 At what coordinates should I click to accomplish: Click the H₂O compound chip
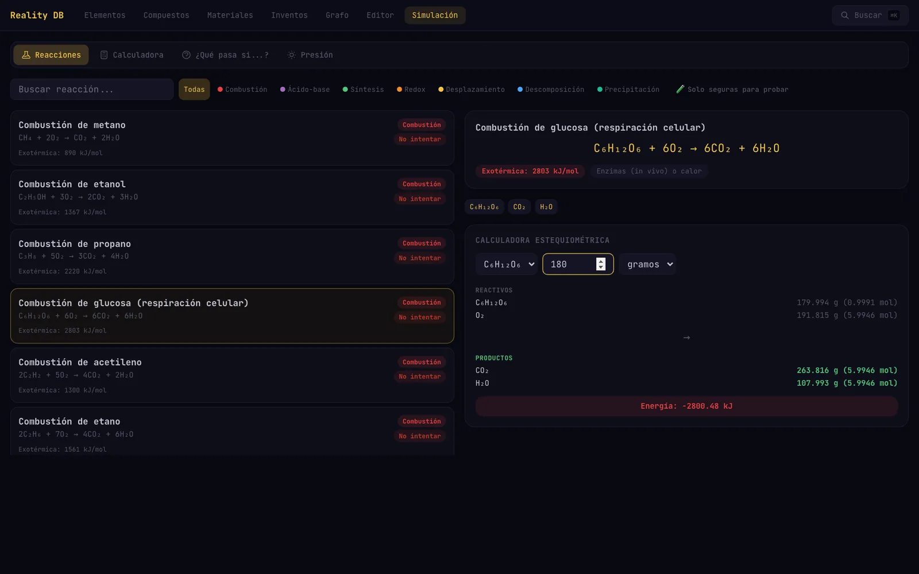coord(546,207)
